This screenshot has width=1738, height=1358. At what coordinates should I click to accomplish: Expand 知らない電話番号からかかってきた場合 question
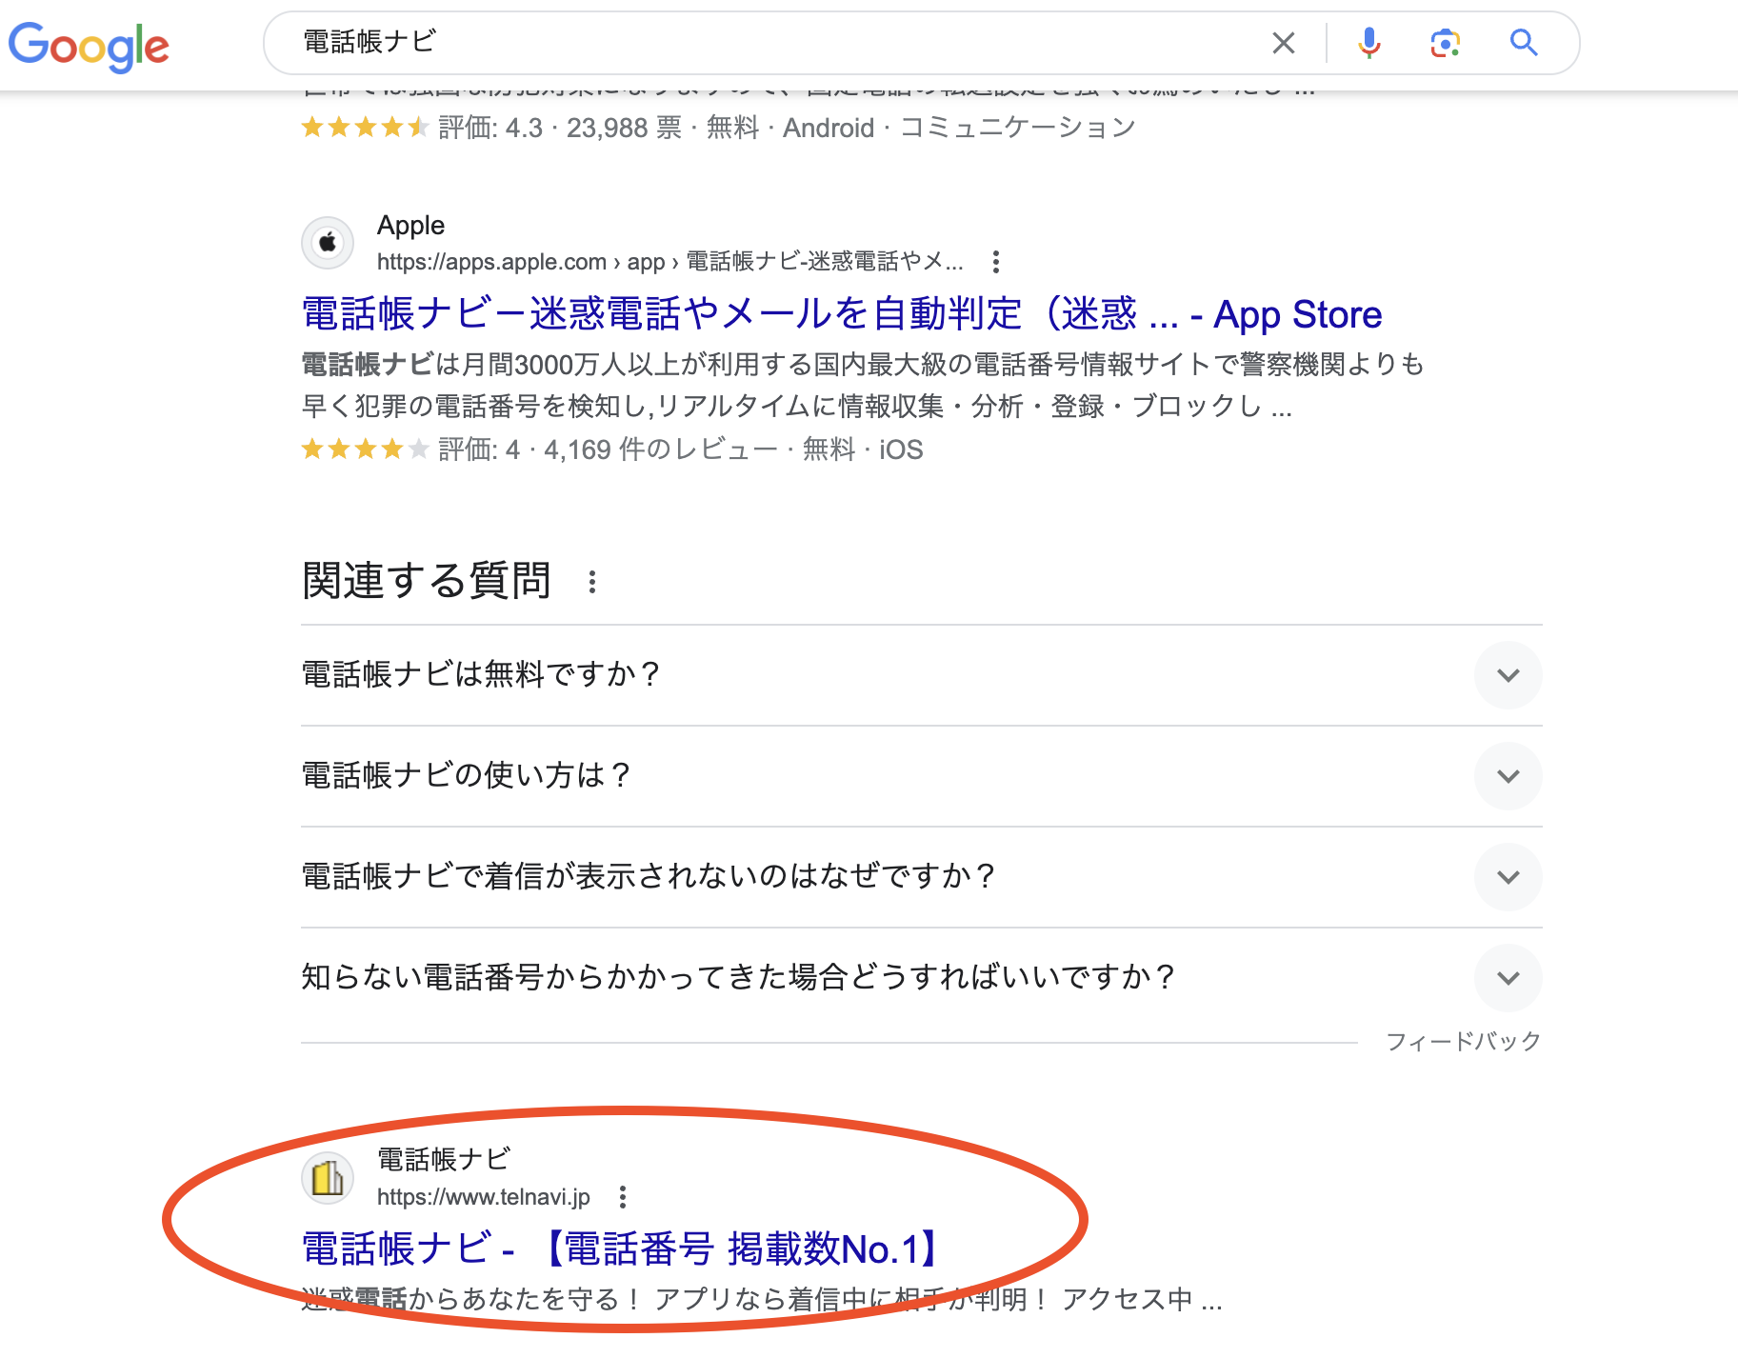click(x=1508, y=978)
